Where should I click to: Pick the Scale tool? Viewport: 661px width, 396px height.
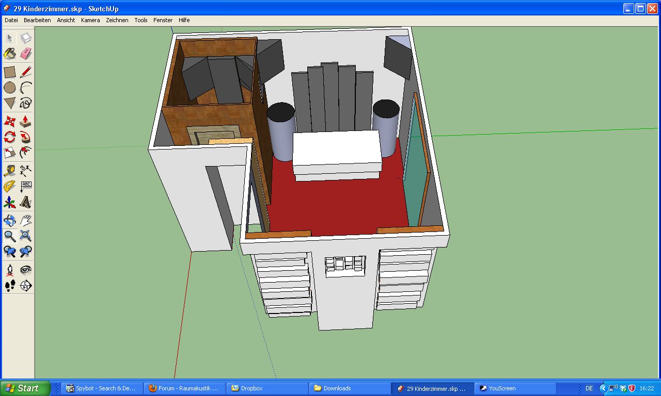click(x=10, y=153)
